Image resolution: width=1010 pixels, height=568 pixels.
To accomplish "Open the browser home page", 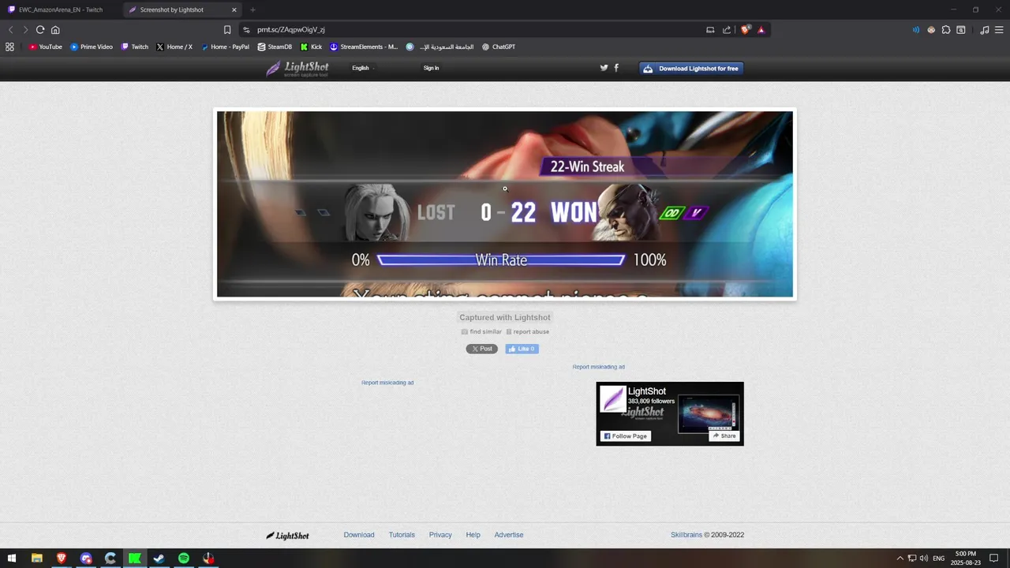I will click(x=55, y=30).
